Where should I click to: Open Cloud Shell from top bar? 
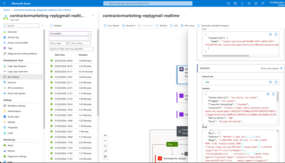tap(228, 3)
